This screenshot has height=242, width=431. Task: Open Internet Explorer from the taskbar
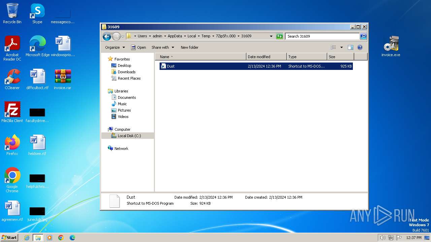point(27,238)
